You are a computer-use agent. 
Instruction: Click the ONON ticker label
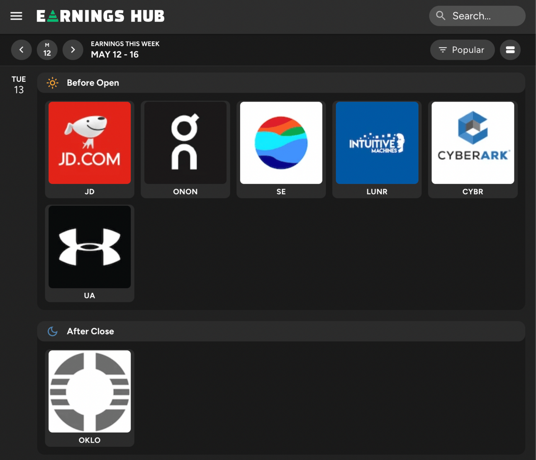point(185,192)
